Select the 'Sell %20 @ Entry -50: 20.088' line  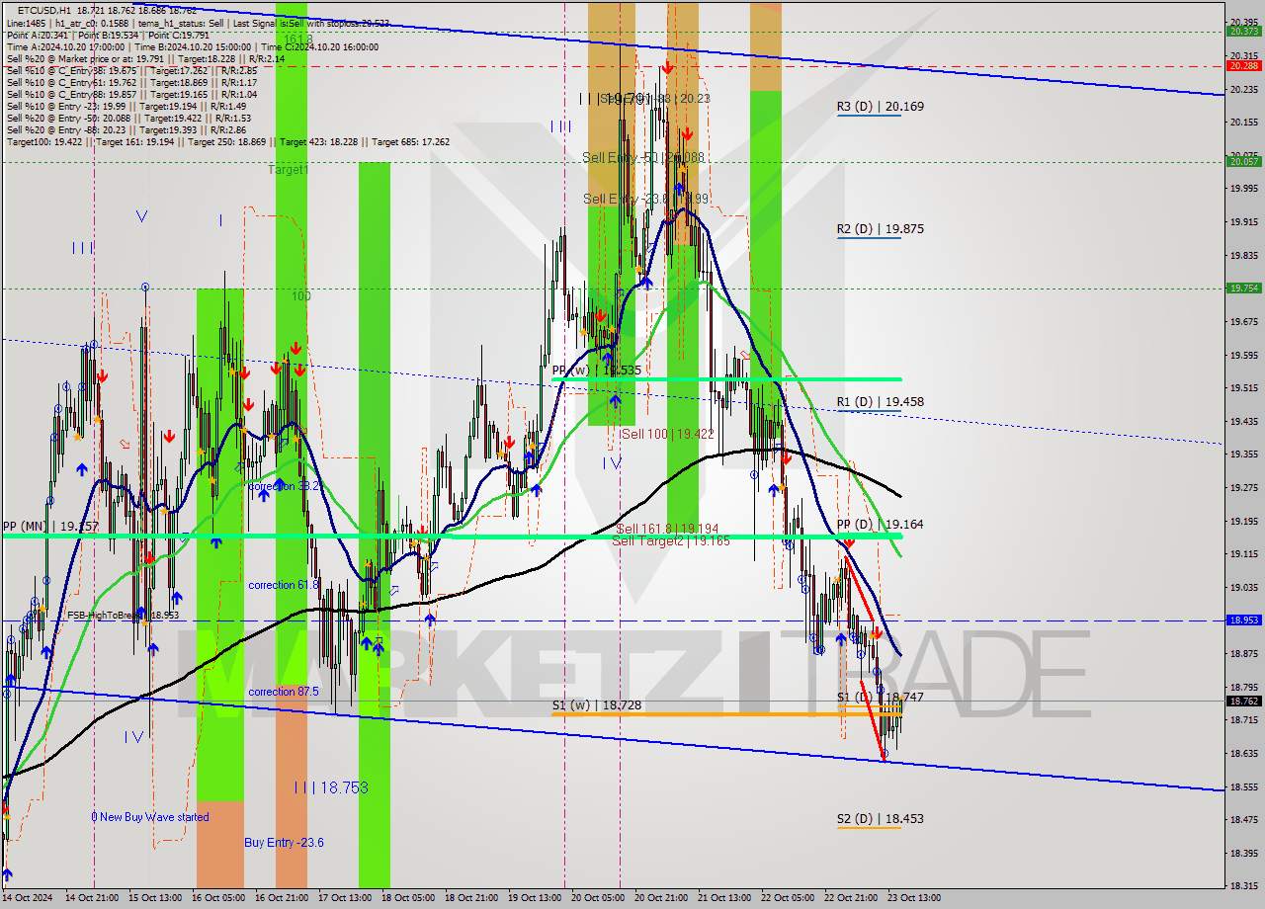pos(128,118)
